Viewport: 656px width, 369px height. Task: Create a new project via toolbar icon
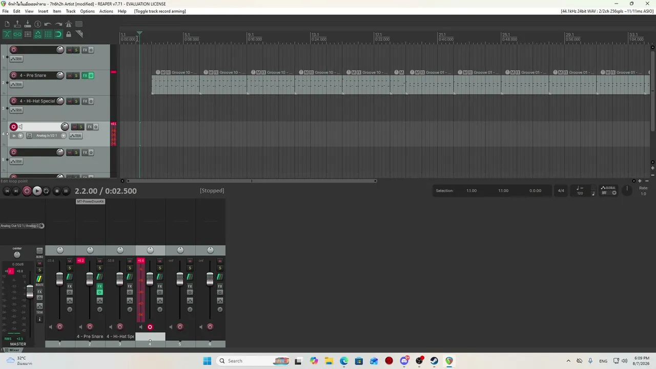click(7, 24)
